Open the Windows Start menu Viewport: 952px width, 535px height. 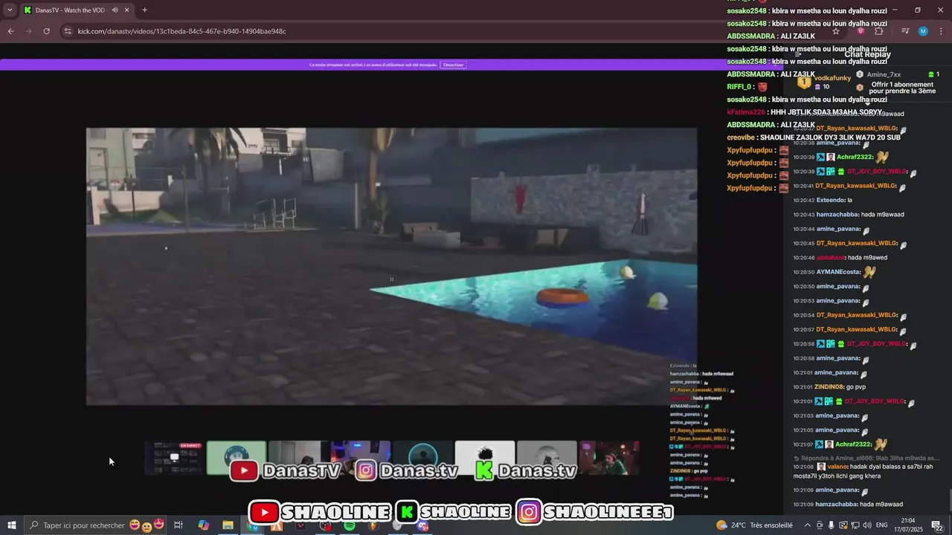click(11, 525)
